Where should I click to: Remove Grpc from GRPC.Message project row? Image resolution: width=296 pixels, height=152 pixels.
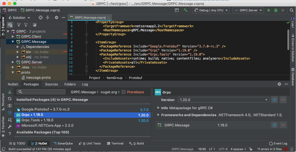pyautogui.click(x=283, y=125)
